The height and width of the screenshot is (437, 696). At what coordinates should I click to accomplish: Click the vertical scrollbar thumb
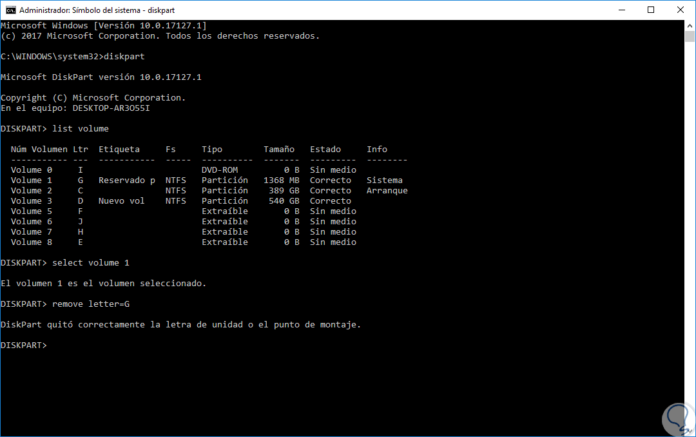(690, 36)
